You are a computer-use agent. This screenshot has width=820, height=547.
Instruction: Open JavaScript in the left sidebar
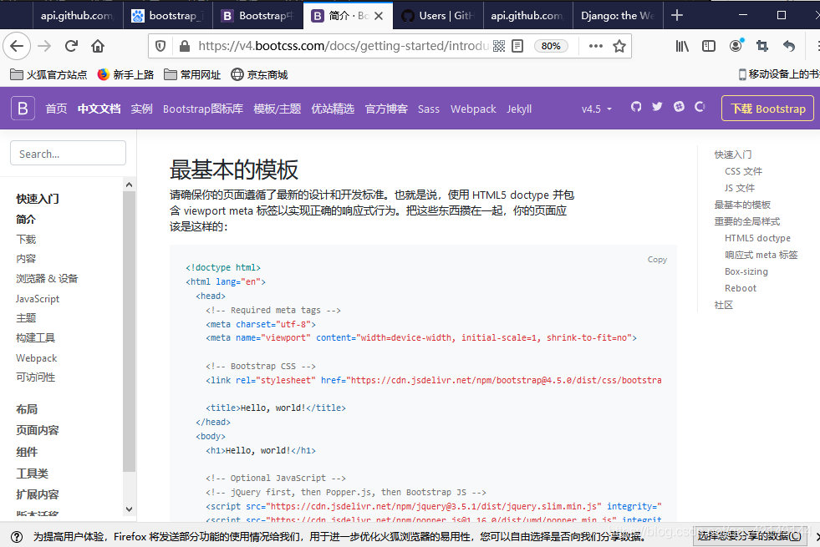click(x=37, y=298)
